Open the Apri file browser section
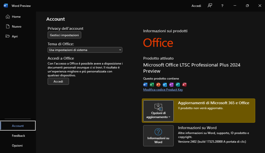 pyautogui.click(x=18, y=36)
